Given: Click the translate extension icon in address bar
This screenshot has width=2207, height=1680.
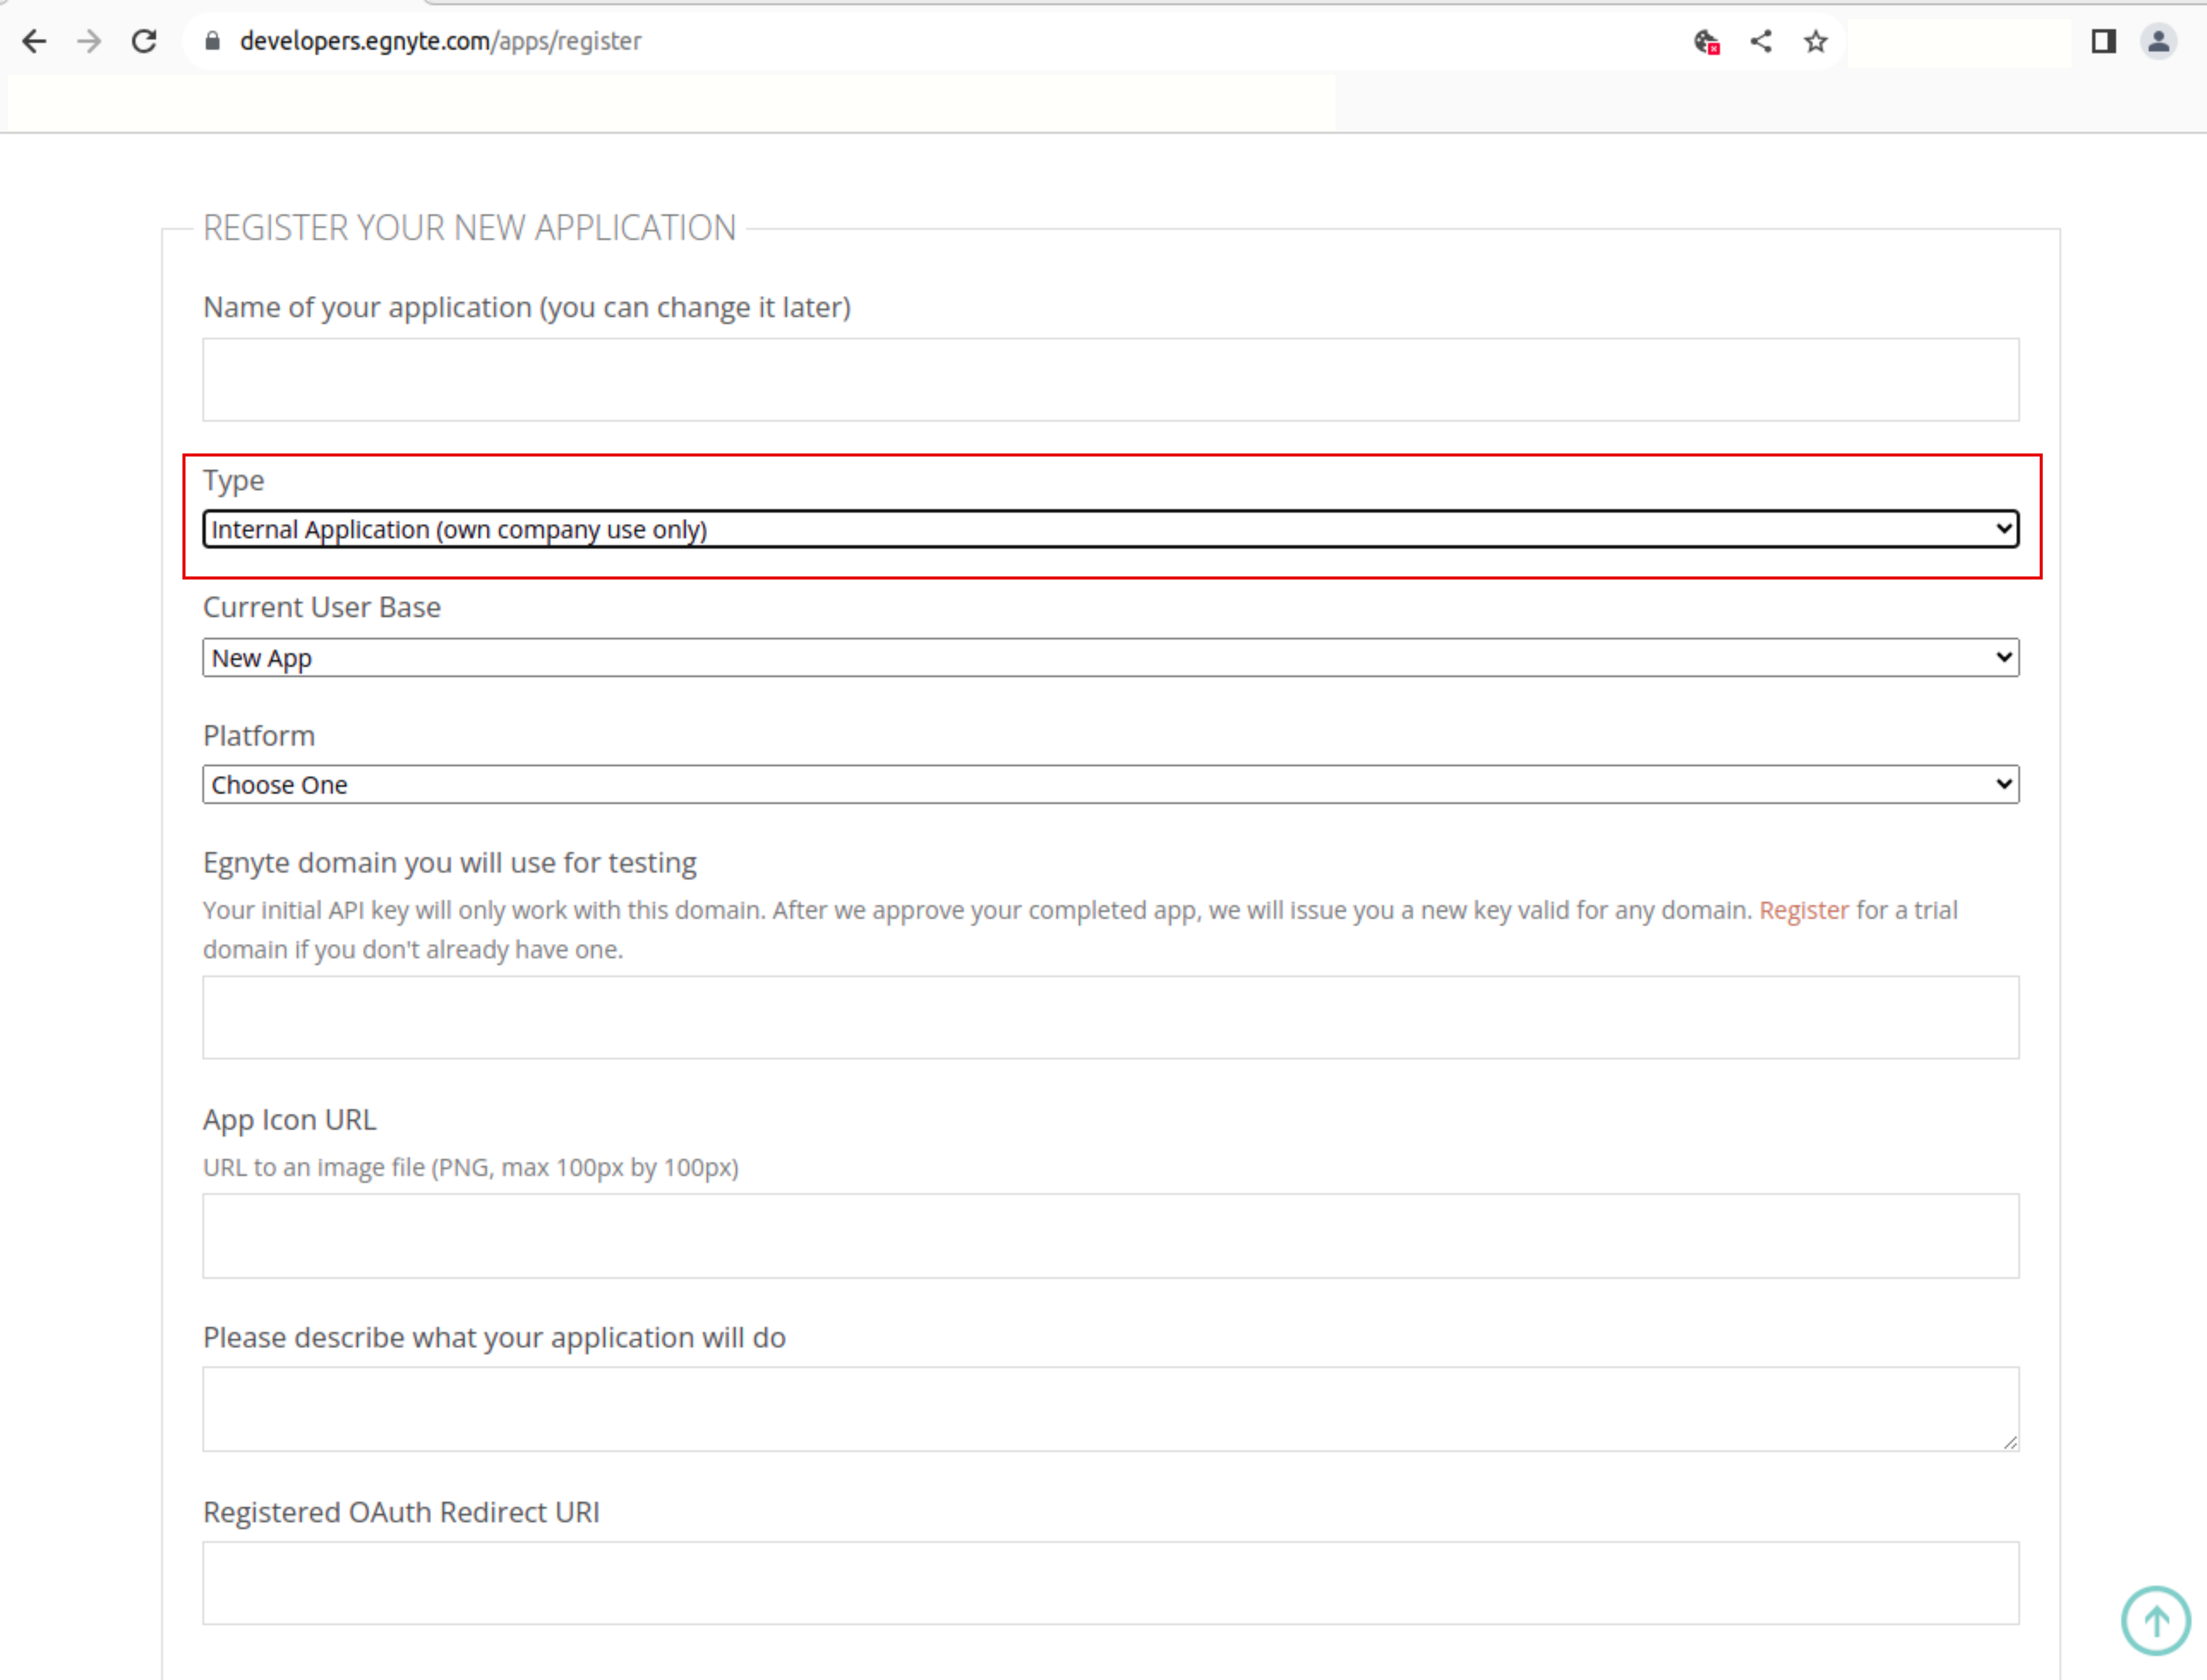Looking at the screenshot, I should pyautogui.click(x=1706, y=41).
